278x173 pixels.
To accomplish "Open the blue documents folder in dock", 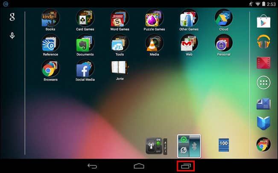I will coord(263,104).
